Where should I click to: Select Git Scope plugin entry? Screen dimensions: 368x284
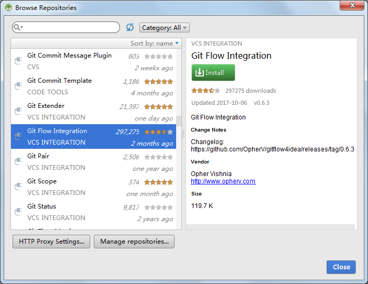[x=93, y=187]
